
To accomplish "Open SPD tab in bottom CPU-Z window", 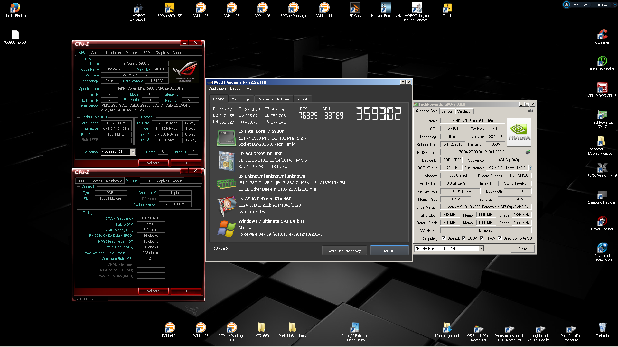I will 147,181.
